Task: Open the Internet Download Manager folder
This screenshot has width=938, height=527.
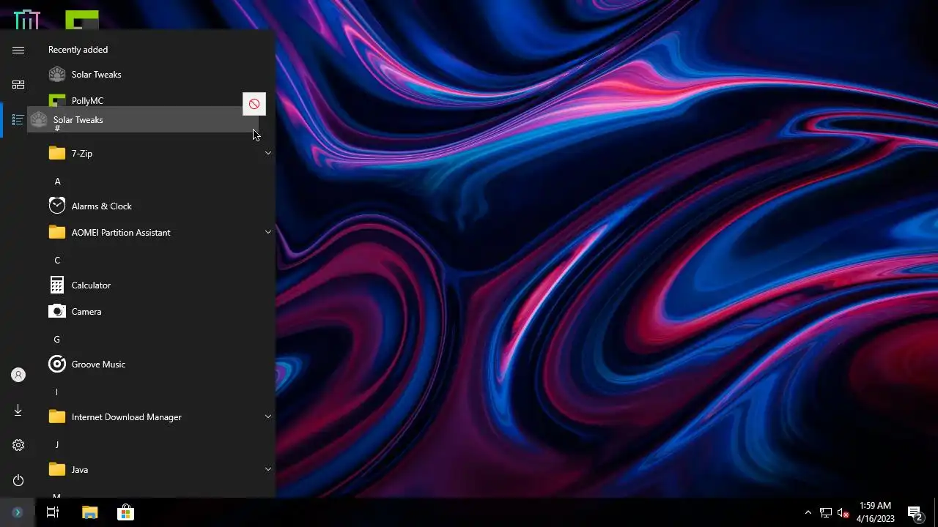Action: pos(158,417)
